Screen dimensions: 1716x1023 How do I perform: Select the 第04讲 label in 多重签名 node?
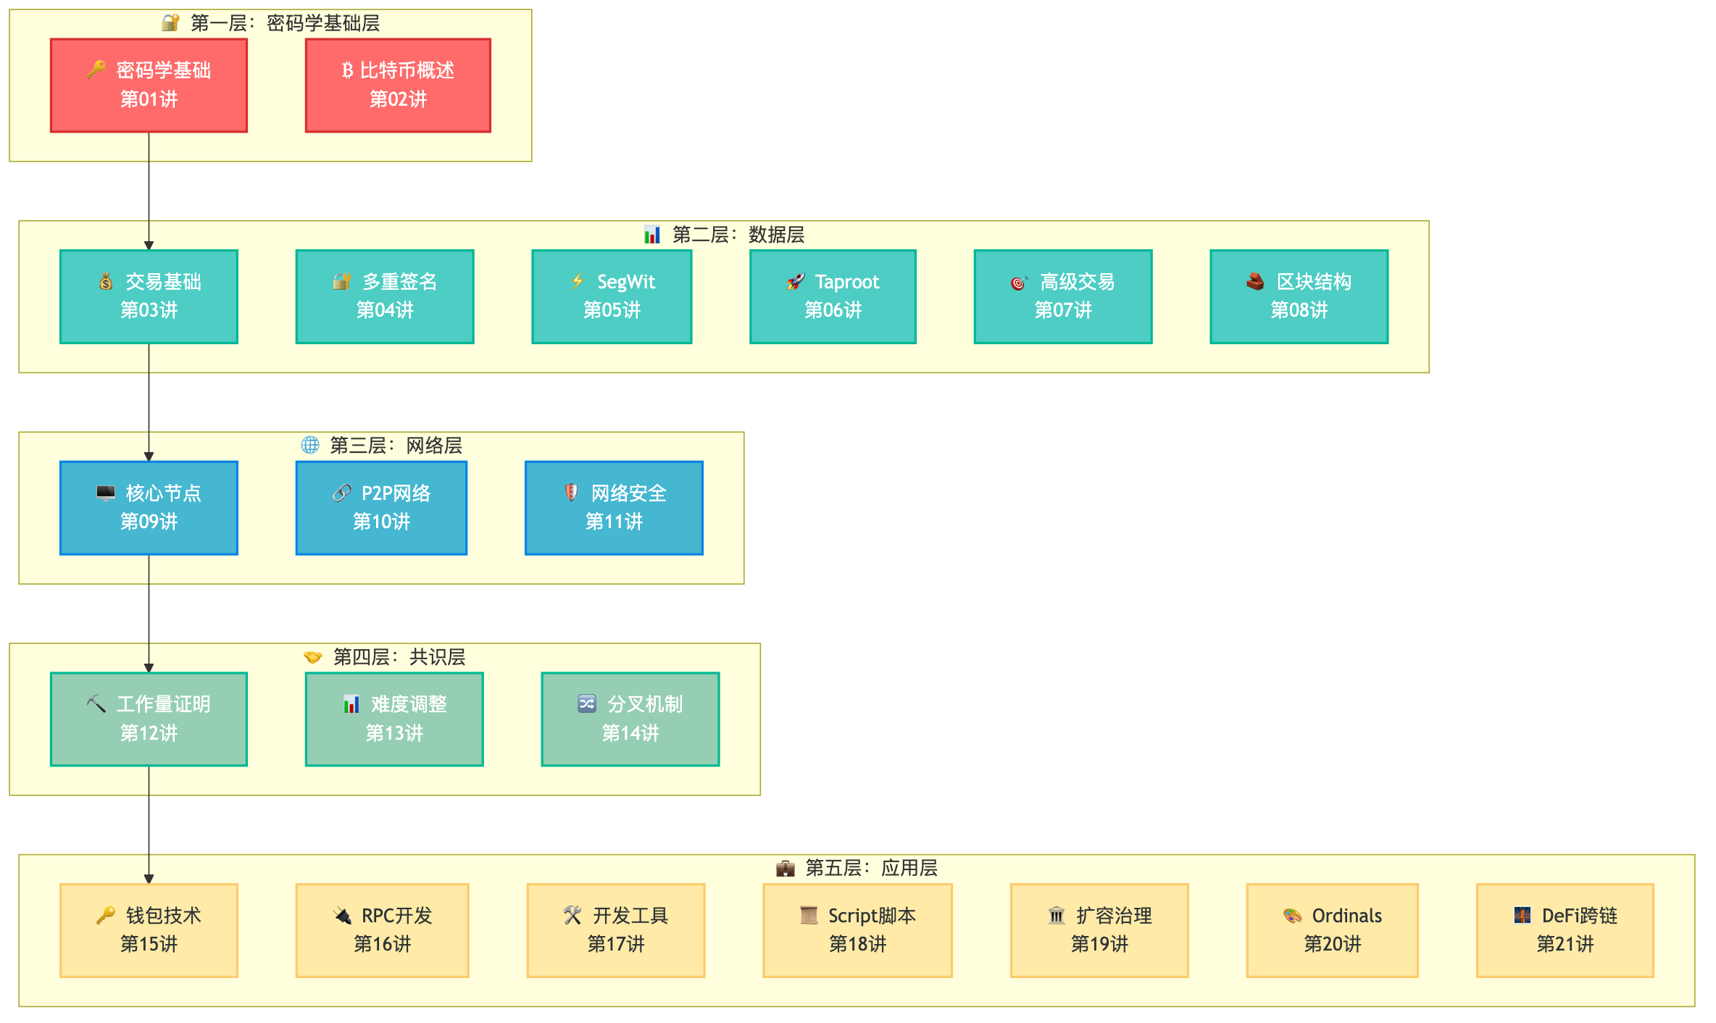pyautogui.click(x=385, y=309)
